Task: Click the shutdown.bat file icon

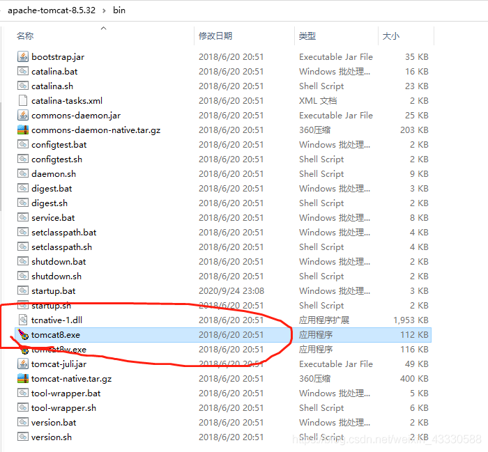Action: click(x=23, y=261)
